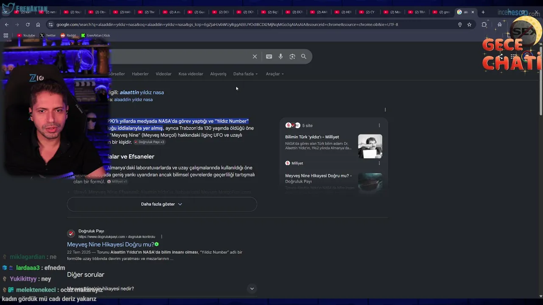Viewport: 543px width, 305px height.
Task: Switch to the '(2) Gua' YouTube tab
Action: pos(196,12)
